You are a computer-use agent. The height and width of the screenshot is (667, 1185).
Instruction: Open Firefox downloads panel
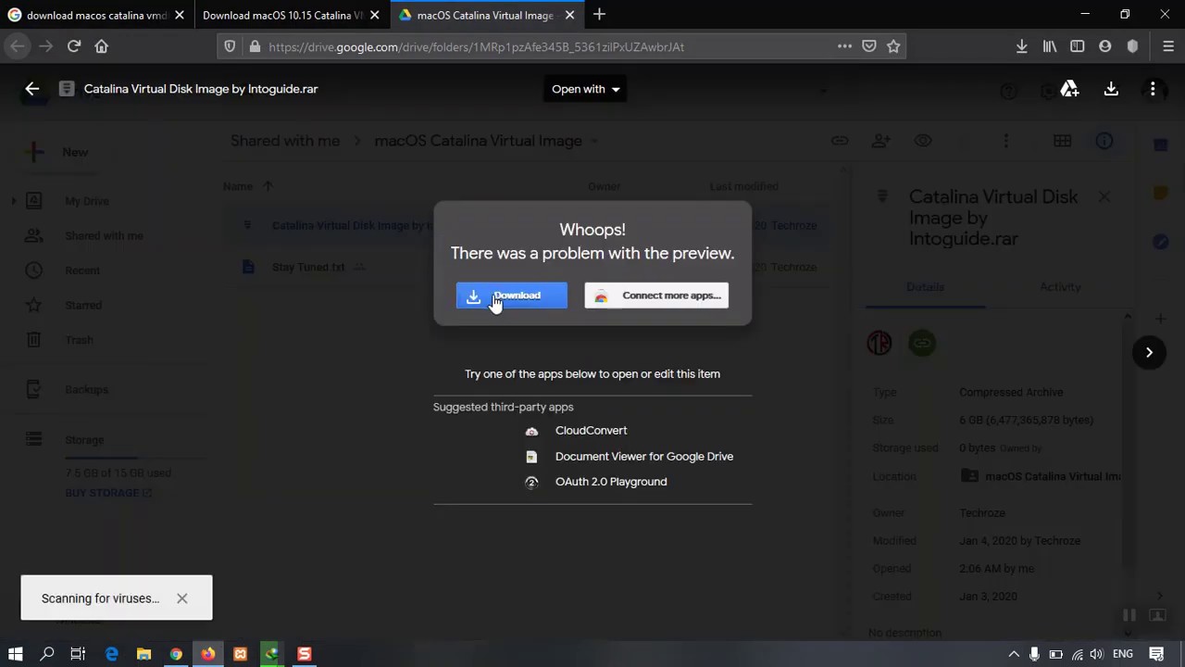tap(1022, 46)
